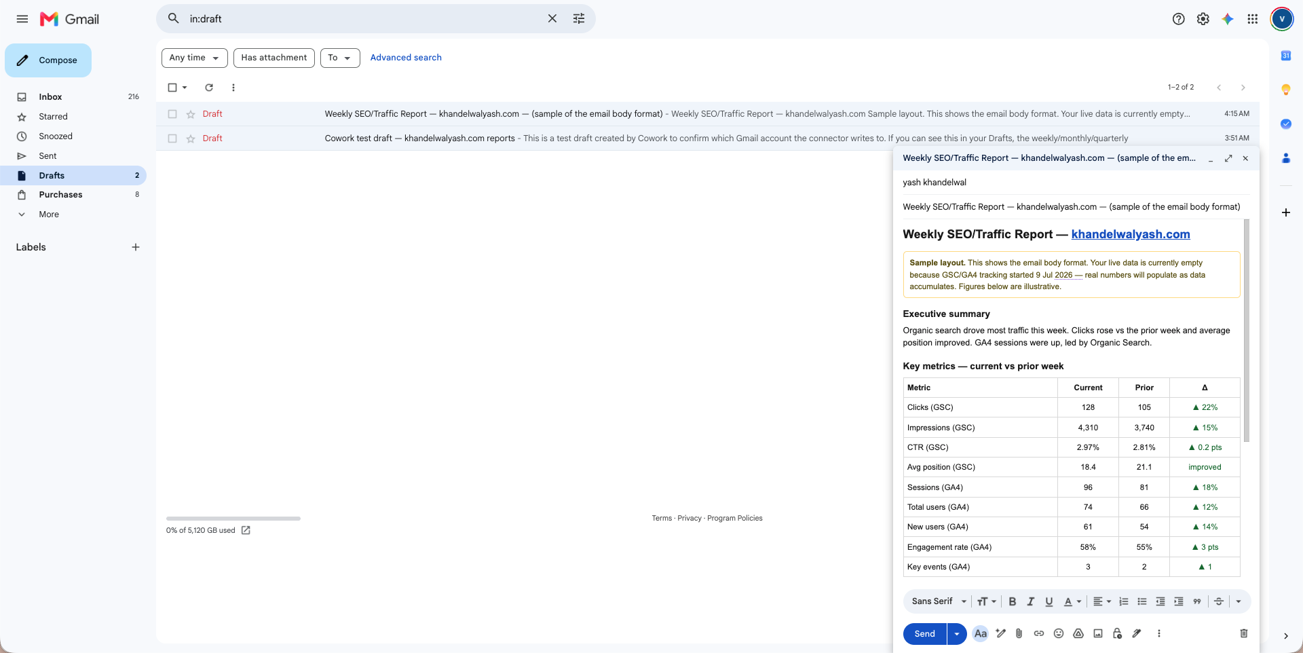
Task: Send the draft email
Action: pos(924,633)
